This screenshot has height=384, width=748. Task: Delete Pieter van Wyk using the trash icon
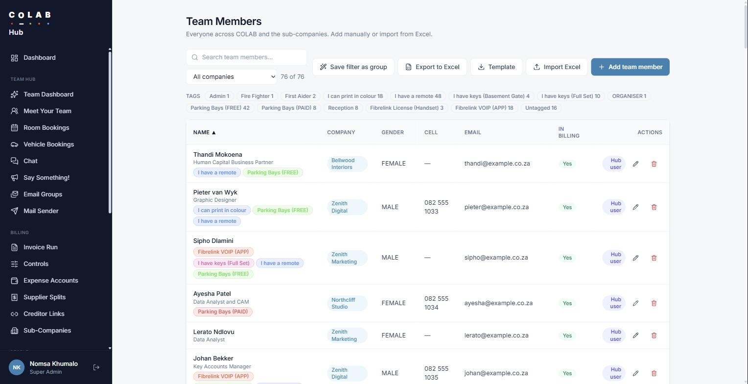pos(654,207)
